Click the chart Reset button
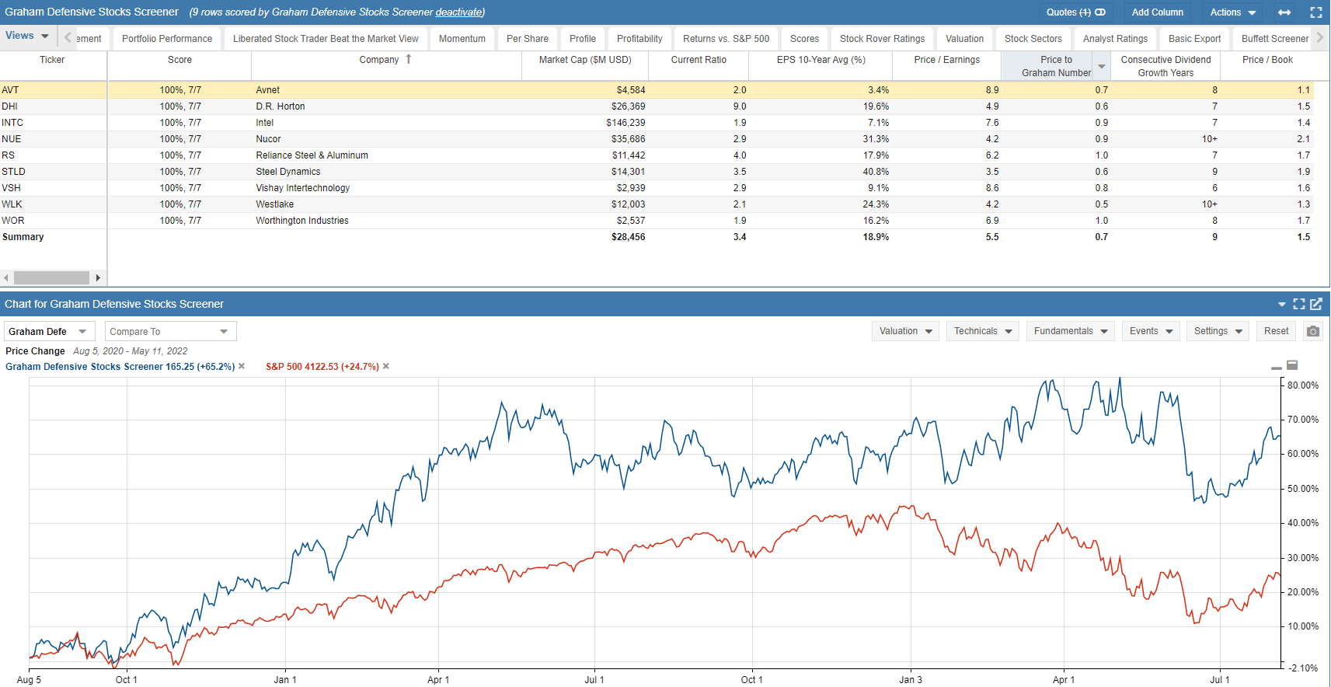 [x=1276, y=331]
